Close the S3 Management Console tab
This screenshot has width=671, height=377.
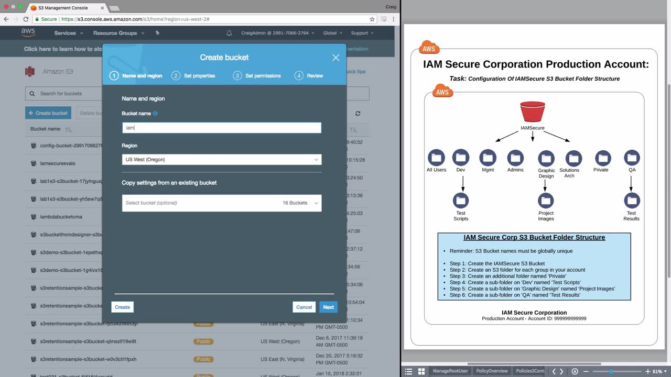[x=102, y=8]
